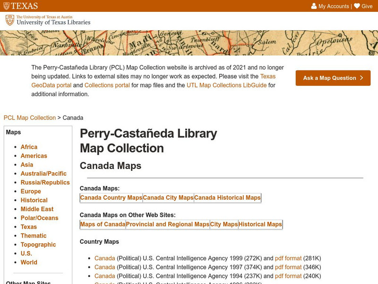
Task: Choose Topographic in the Maps sidebar
Action: 38,245
